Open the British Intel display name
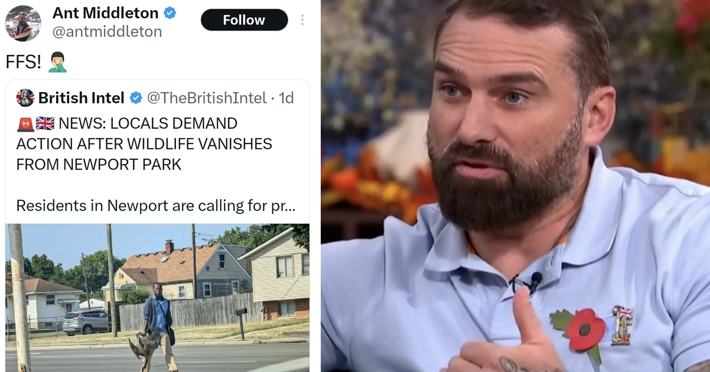Viewport: 710px width, 372px height. point(82,98)
